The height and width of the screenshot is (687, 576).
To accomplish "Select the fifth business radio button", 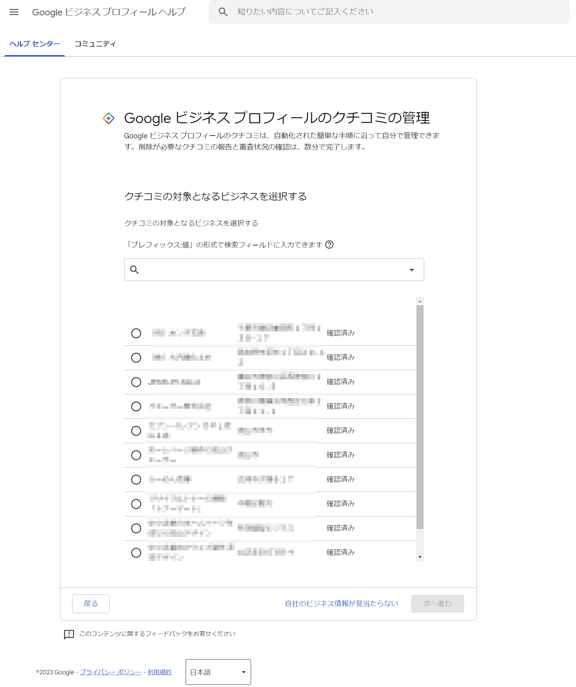I will [136, 431].
